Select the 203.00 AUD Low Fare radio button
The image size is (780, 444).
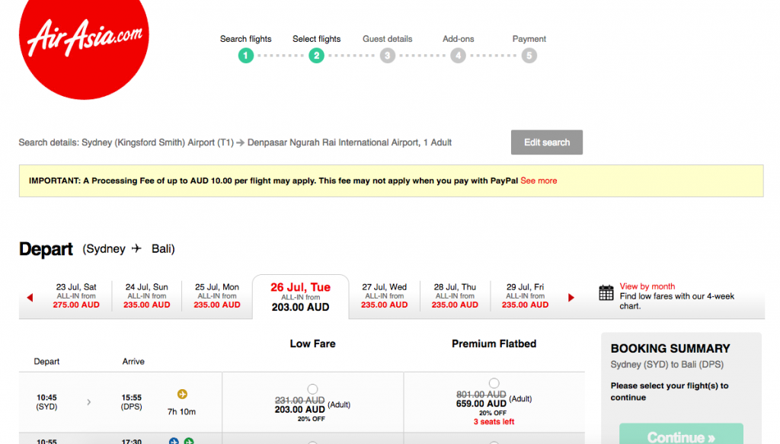(312, 387)
